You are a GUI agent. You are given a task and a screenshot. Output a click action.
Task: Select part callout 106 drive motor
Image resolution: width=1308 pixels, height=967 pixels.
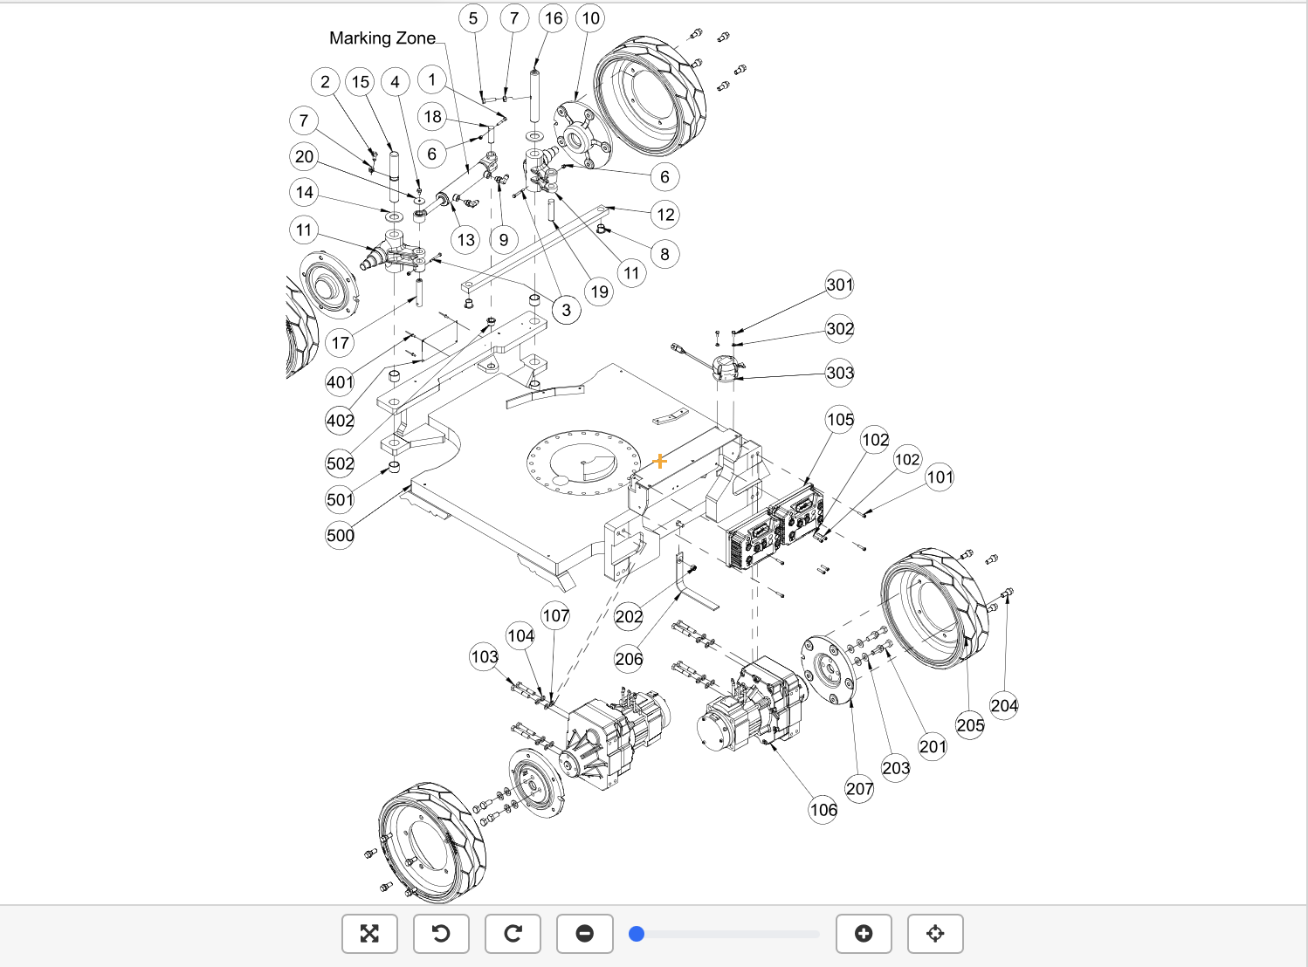823,810
